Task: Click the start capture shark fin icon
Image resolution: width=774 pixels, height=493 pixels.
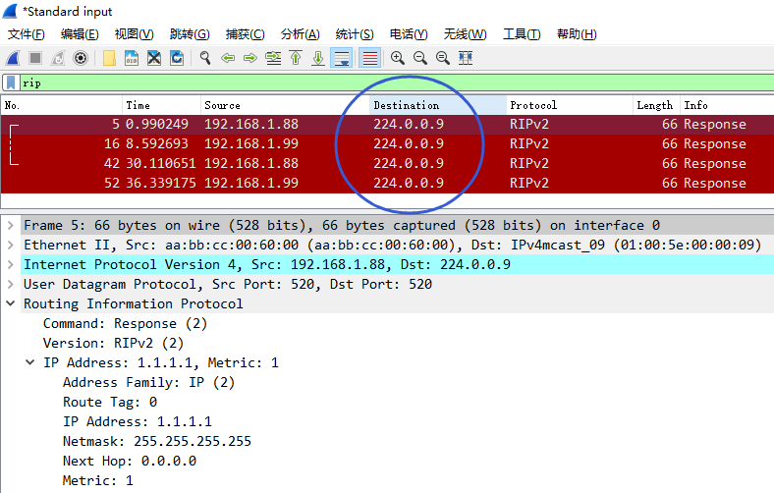Action: pos(14,58)
